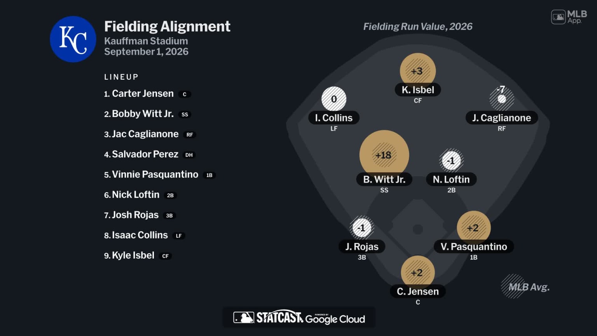Click the MLB Avg. hatched legend swatch
Viewport: 597px width, 336px height.
point(513,286)
